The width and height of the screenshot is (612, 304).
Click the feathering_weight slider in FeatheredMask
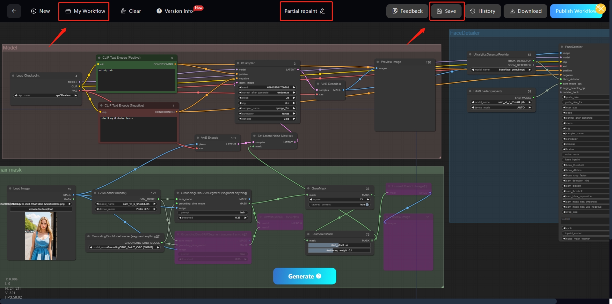click(x=339, y=250)
